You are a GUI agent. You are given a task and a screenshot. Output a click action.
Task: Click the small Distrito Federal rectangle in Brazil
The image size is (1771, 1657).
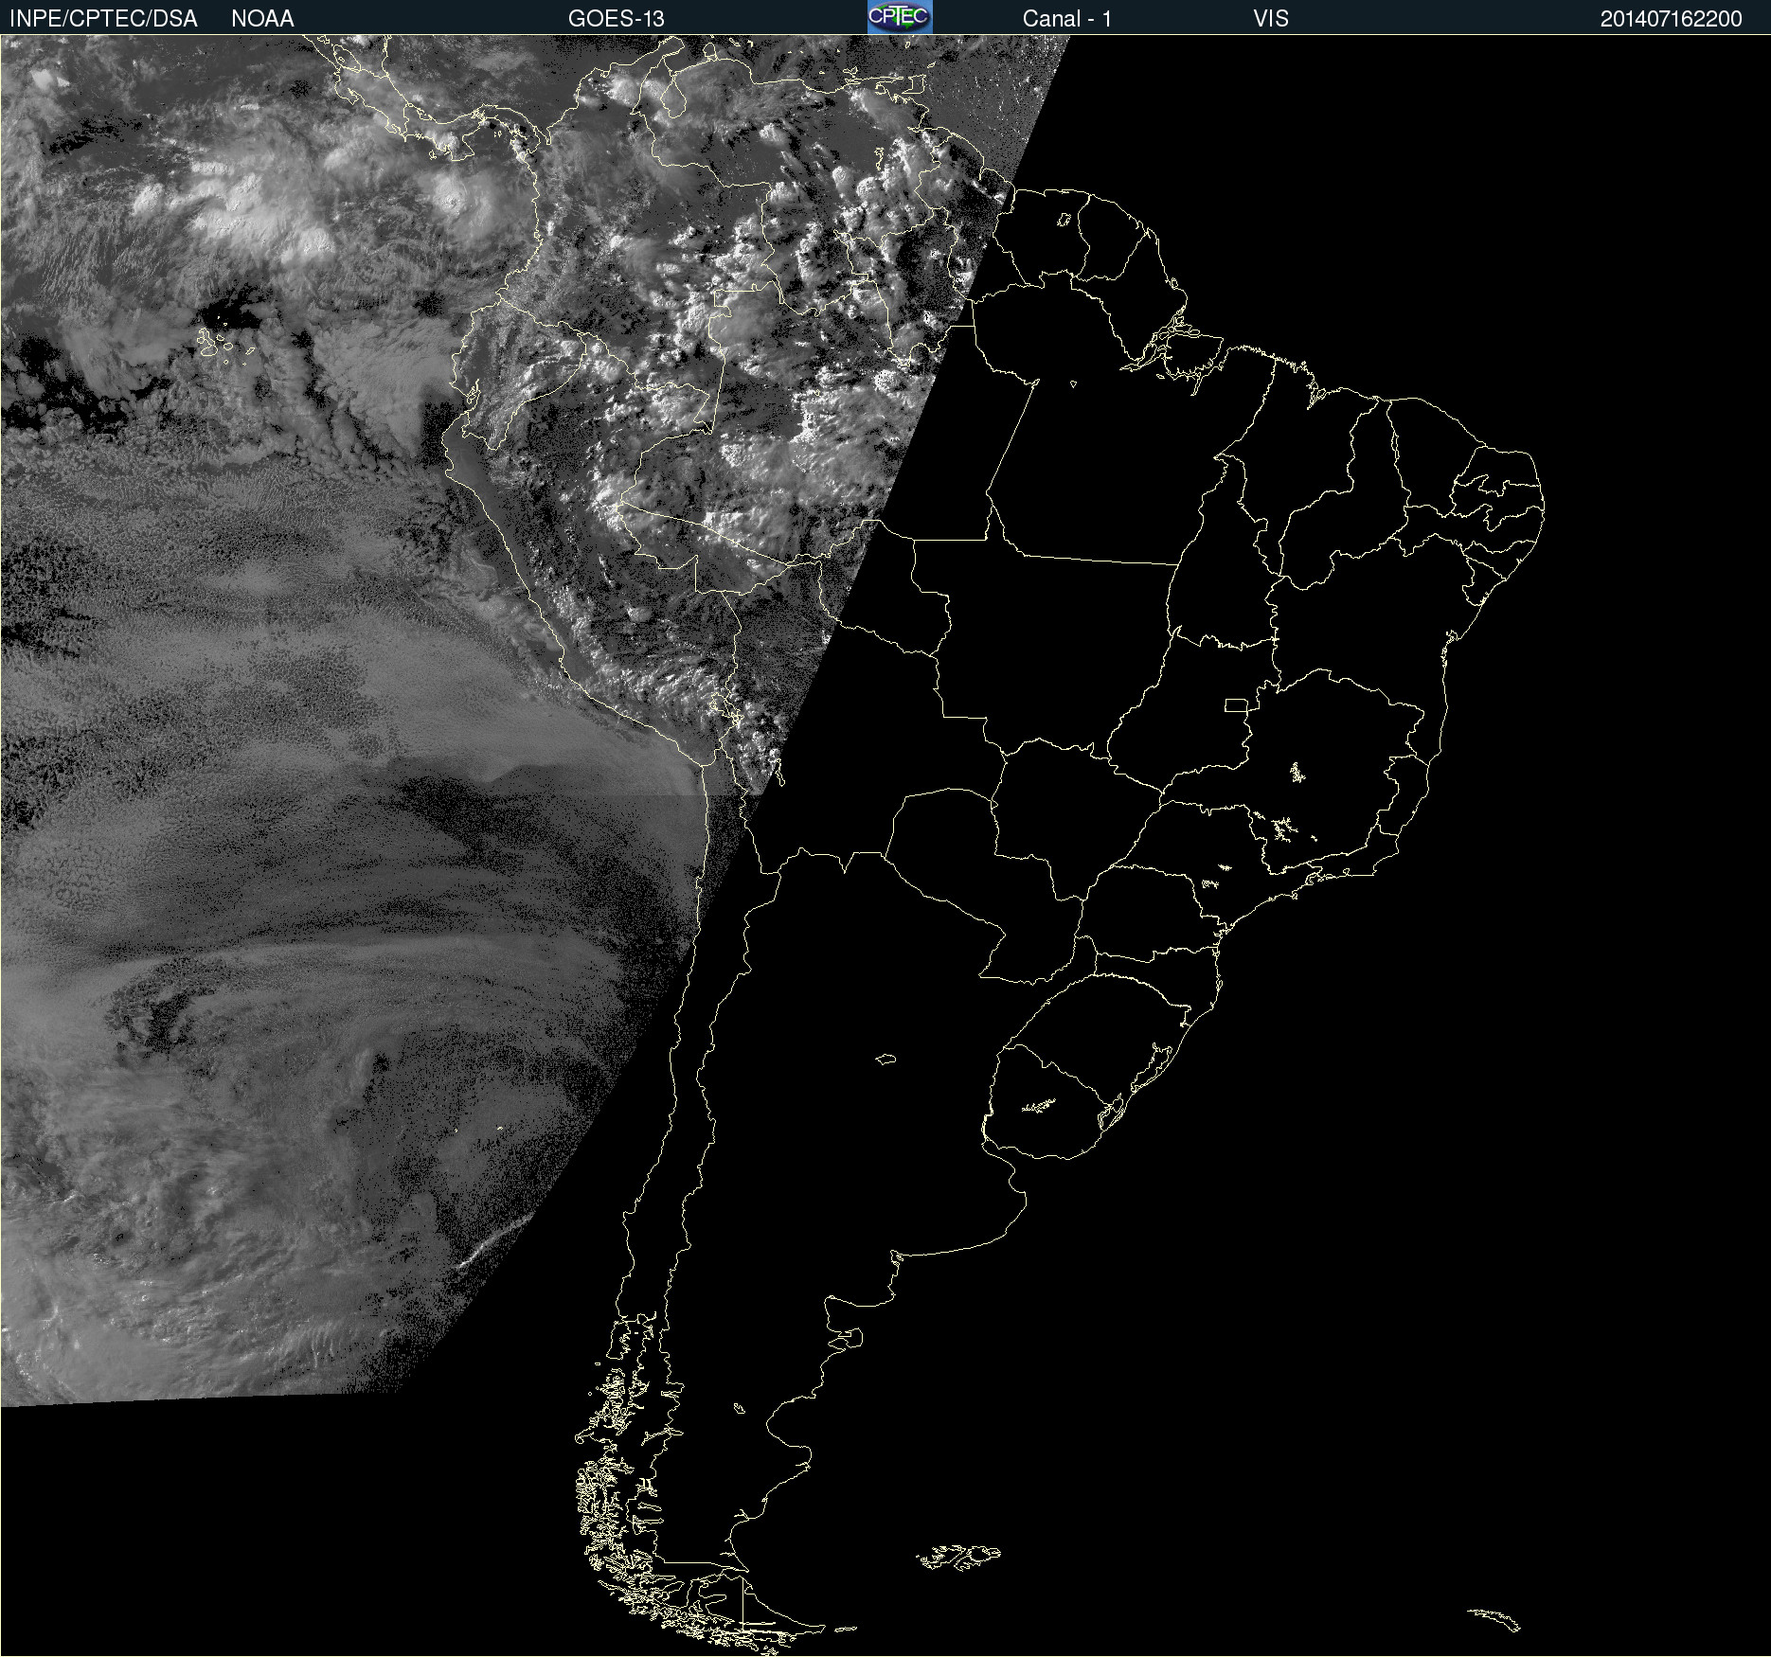point(1235,704)
